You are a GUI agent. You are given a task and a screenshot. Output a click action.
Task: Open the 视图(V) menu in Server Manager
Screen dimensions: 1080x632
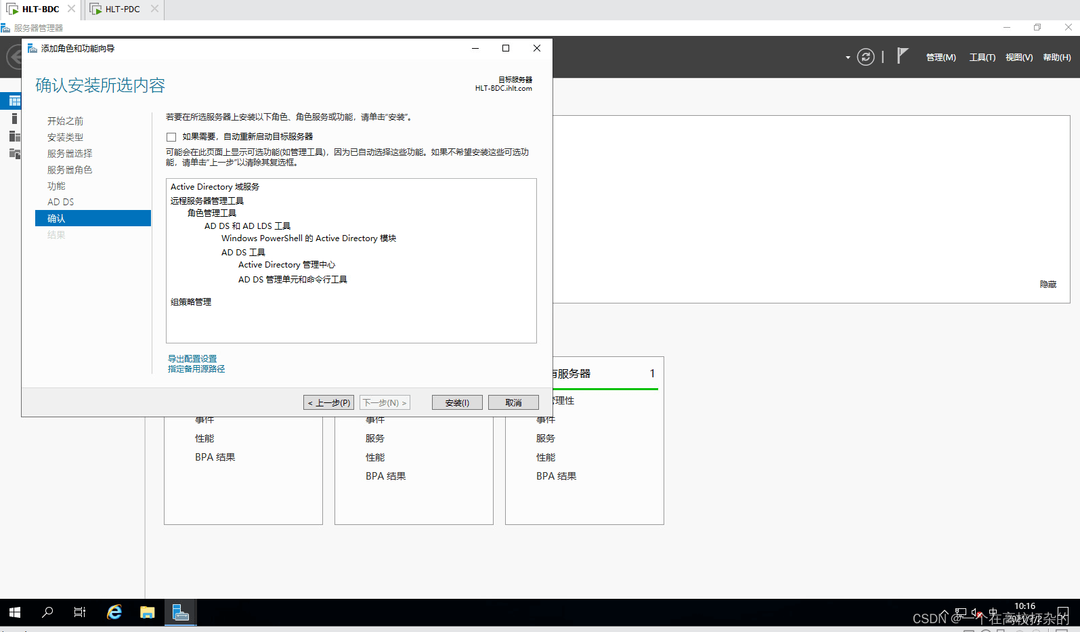click(x=1019, y=58)
